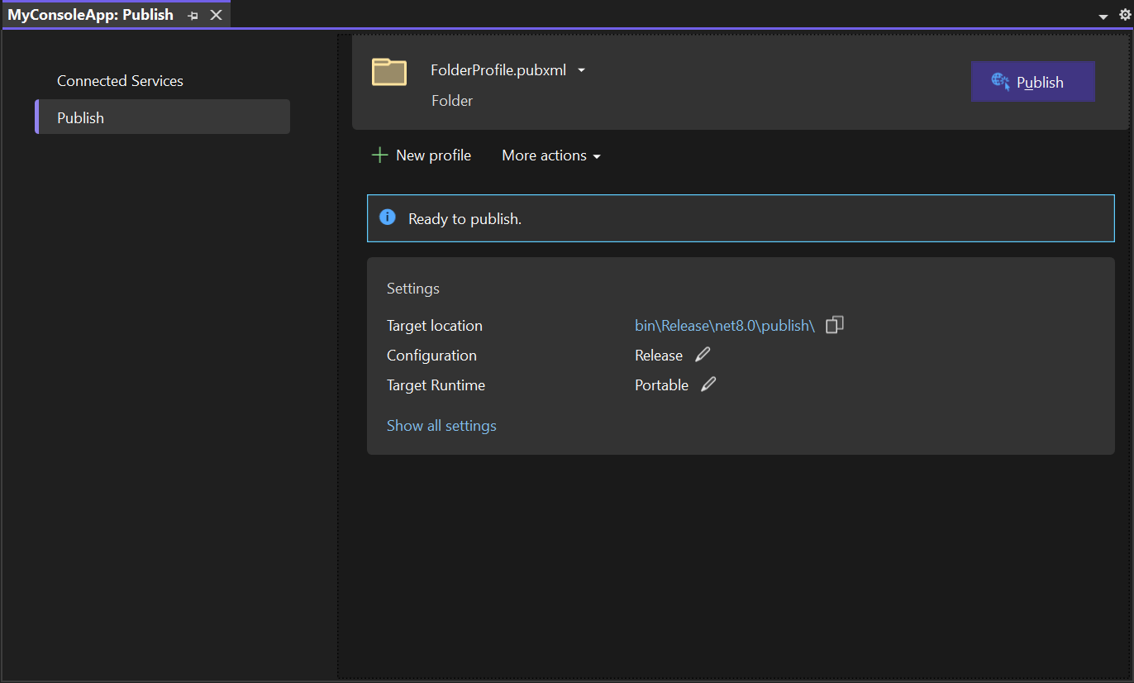
Task: Click the Release configuration value text
Action: (x=658, y=356)
